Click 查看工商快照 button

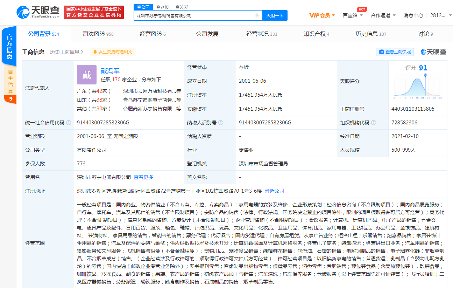(x=395, y=52)
